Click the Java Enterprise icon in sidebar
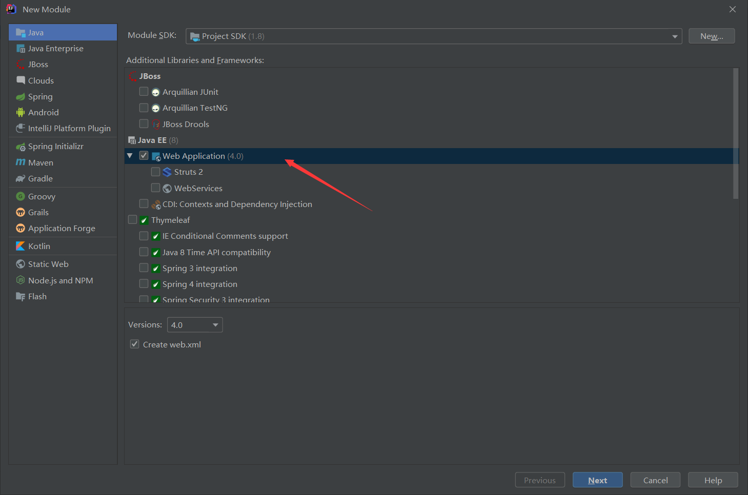 pyautogui.click(x=21, y=49)
